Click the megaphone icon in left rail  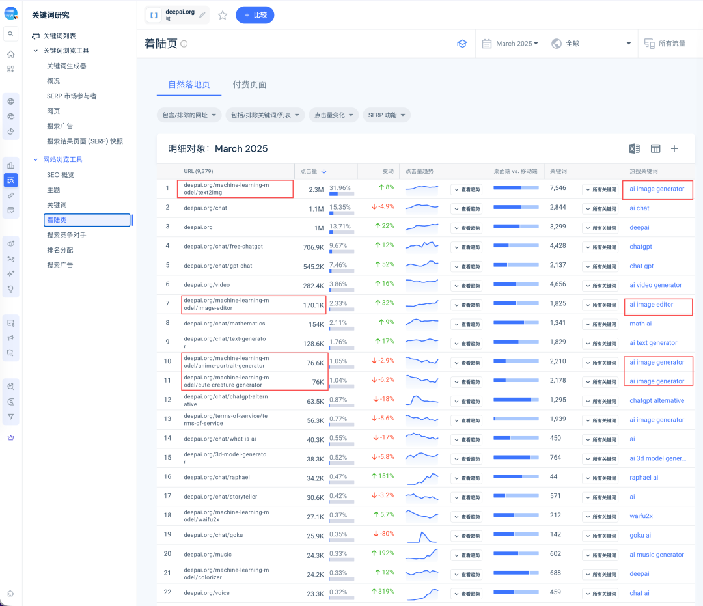(11, 338)
